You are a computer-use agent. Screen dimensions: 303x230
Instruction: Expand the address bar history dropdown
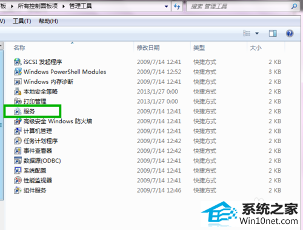click(x=166, y=7)
